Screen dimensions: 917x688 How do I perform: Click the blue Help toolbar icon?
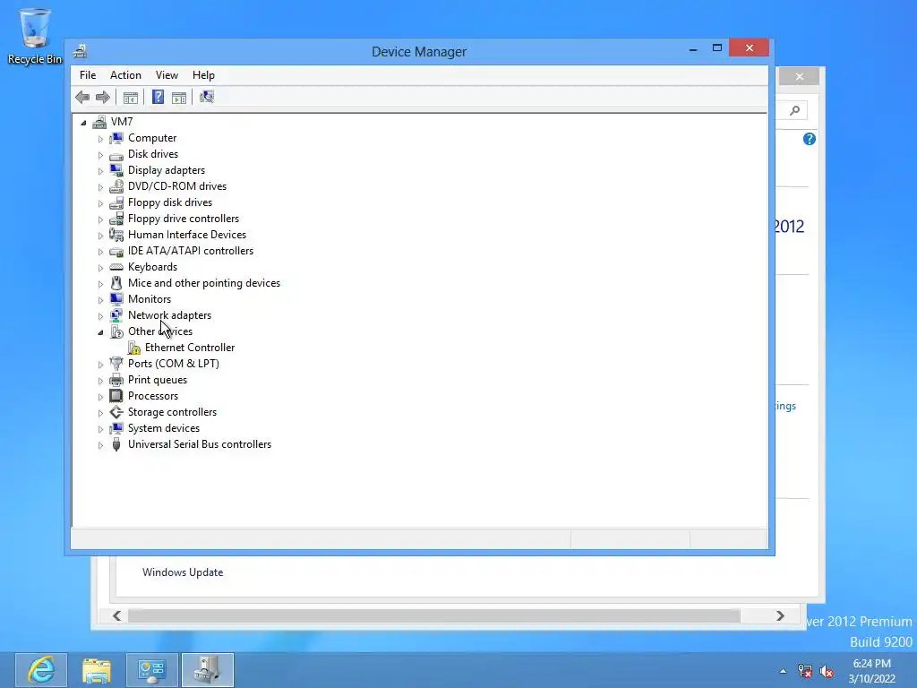point(158,97)
